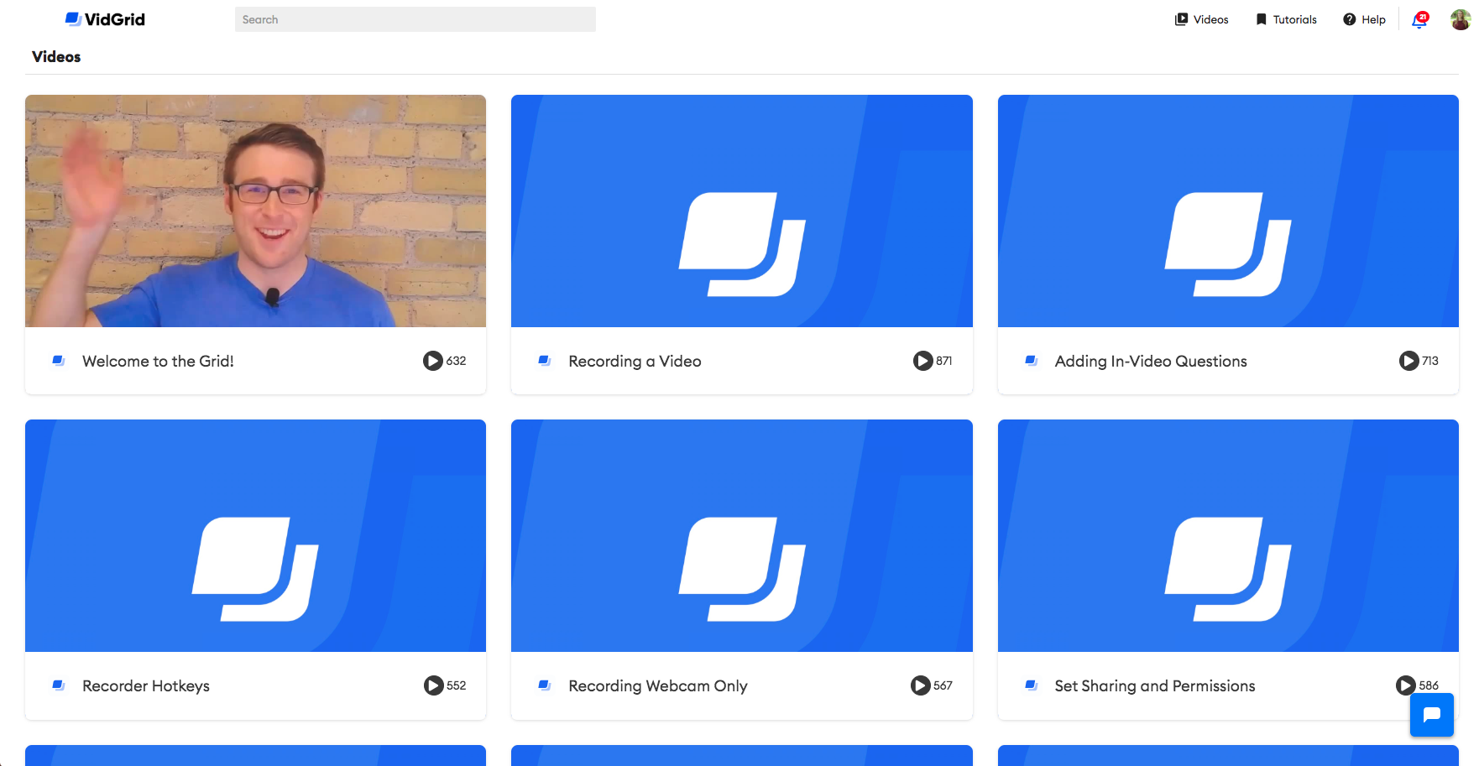This screenshot has width=1479, height=766.
Task: Click VidGrid icon beside Adding In-Video Questions
Action: click(x=1032, y=361)
